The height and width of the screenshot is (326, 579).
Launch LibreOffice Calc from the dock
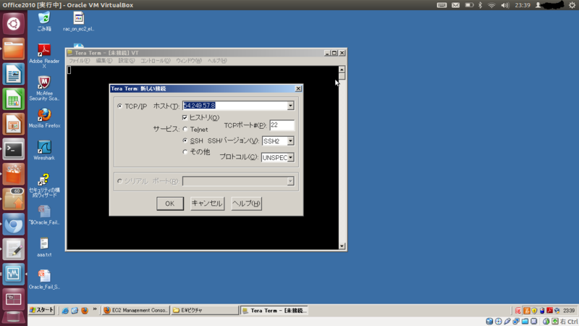(13, 99)
